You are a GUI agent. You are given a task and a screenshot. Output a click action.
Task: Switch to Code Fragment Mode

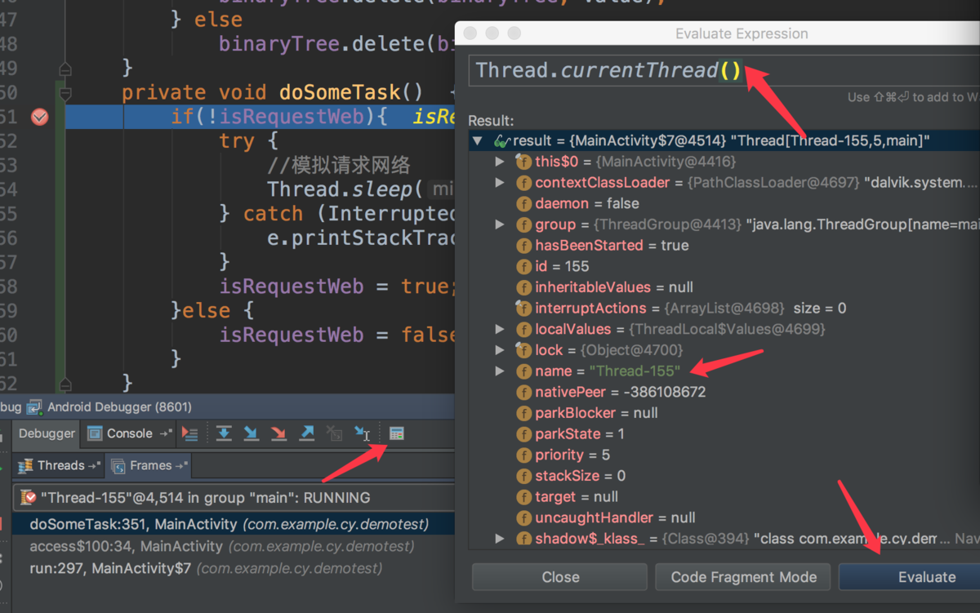tap(742, 577)
